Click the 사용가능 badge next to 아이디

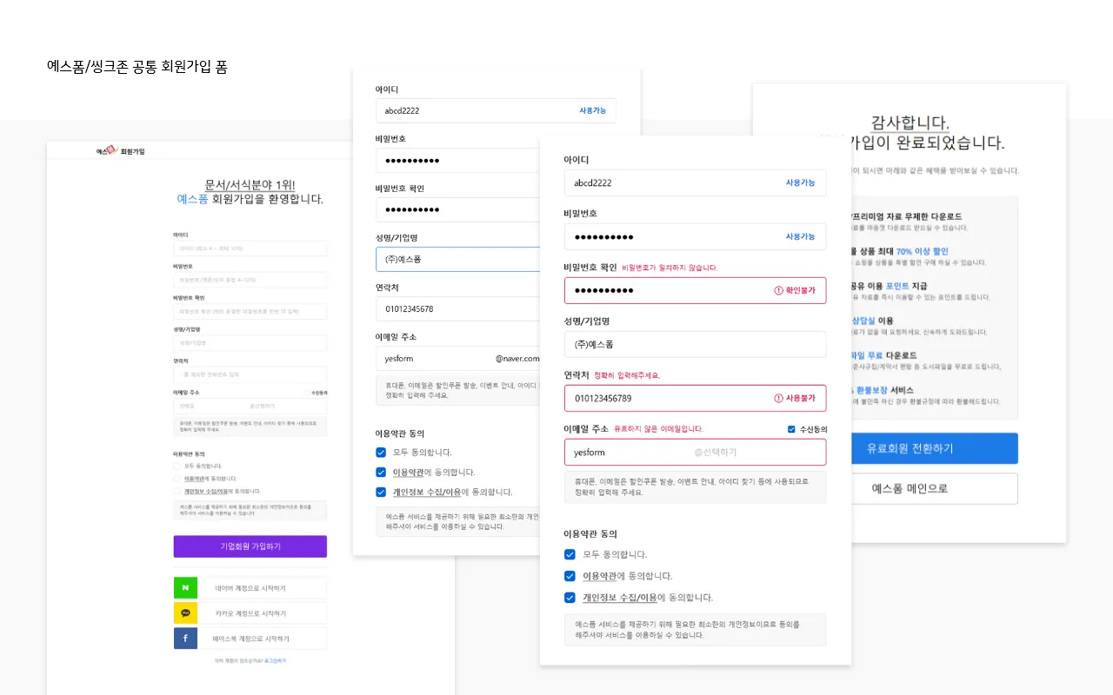coord(799,183)
